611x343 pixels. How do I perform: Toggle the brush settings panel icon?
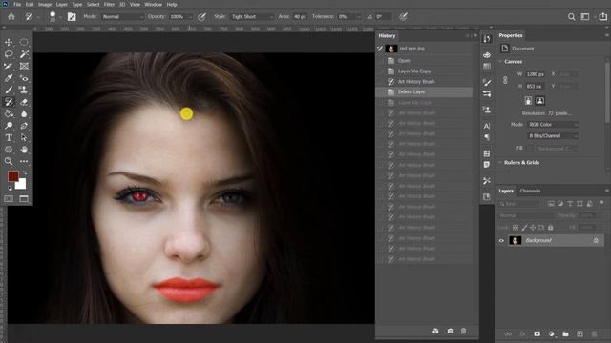coord(72,17)
